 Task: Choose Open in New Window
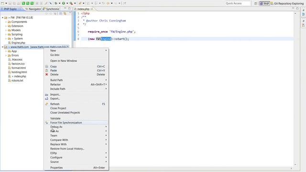76,61
